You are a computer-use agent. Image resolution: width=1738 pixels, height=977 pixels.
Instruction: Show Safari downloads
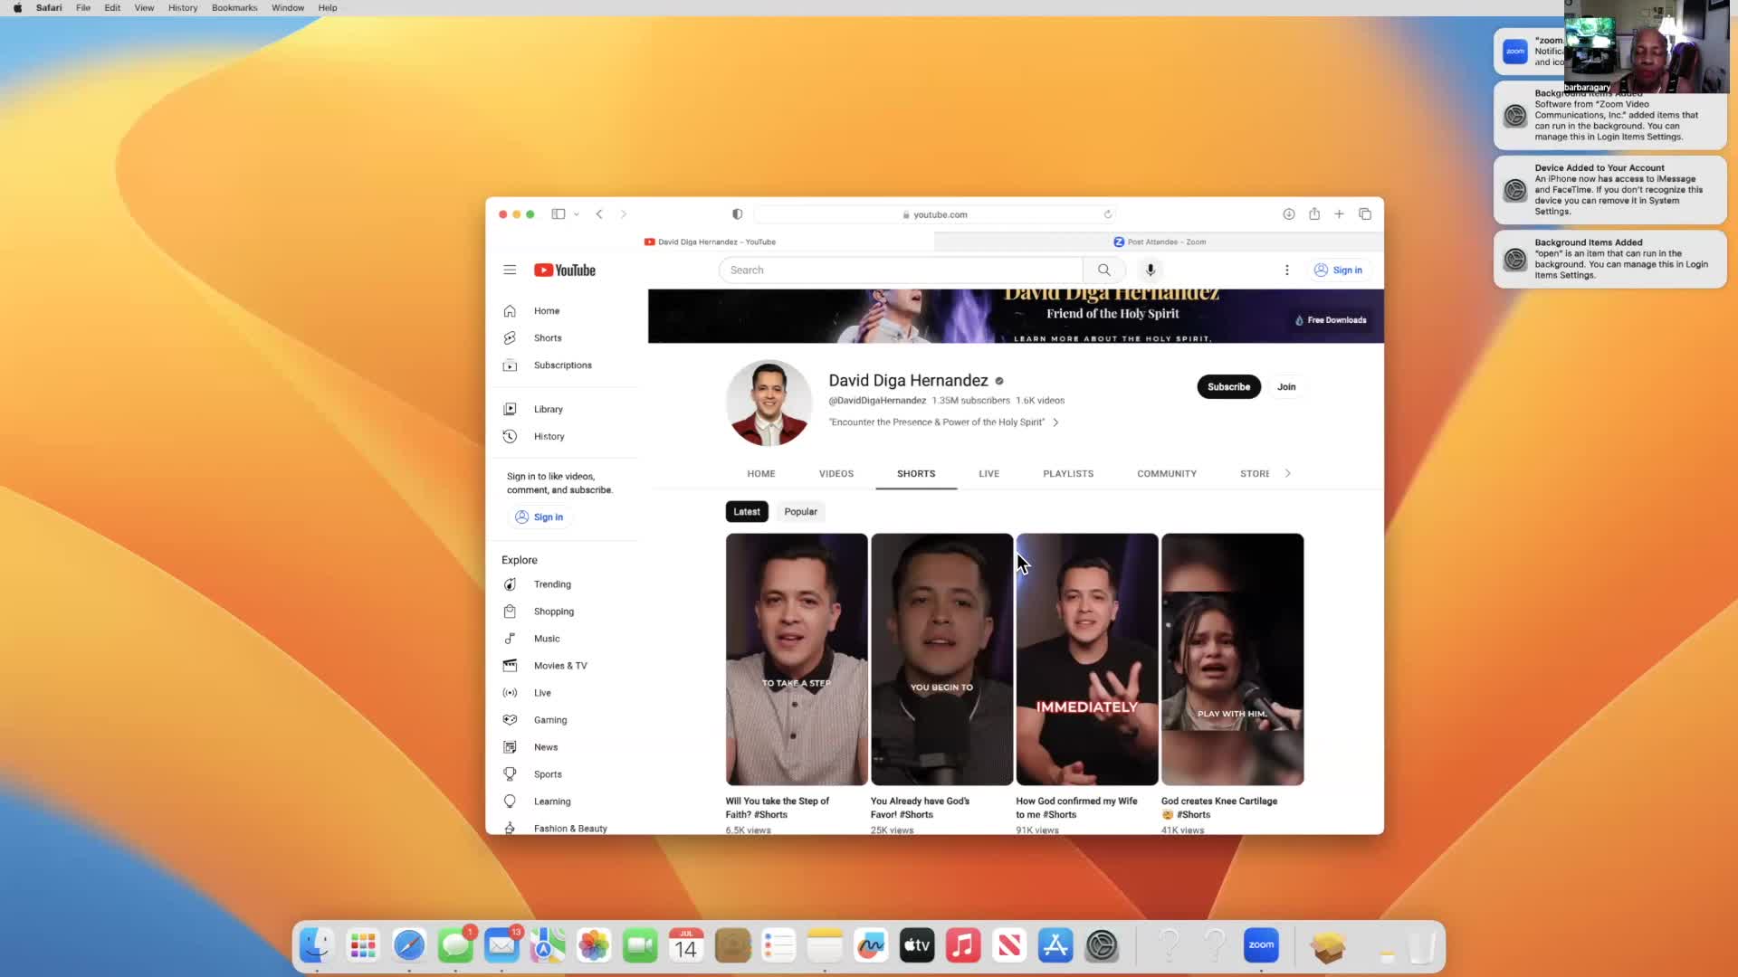1288,214
